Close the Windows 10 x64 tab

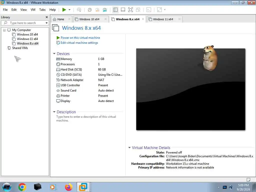(106, 19)
